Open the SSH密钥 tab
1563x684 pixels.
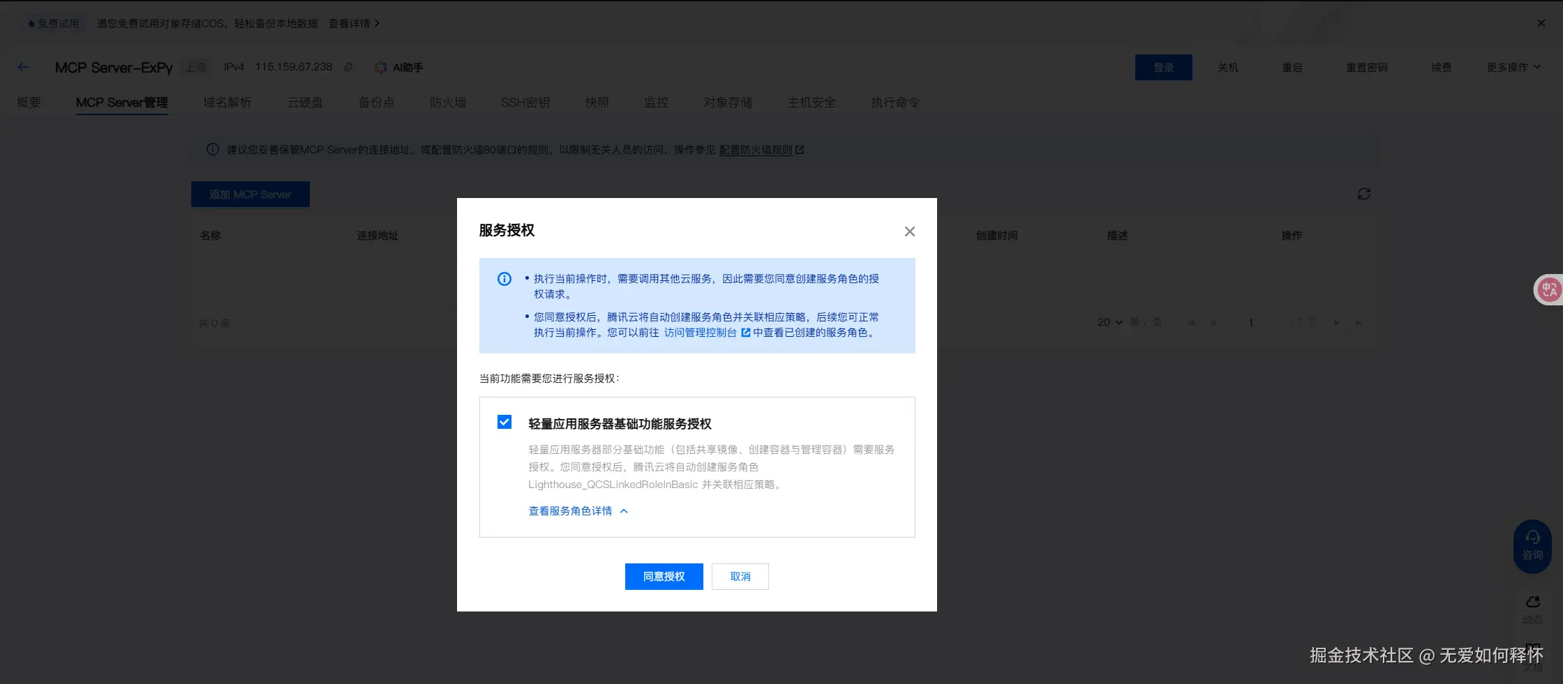tap(525, 102)
